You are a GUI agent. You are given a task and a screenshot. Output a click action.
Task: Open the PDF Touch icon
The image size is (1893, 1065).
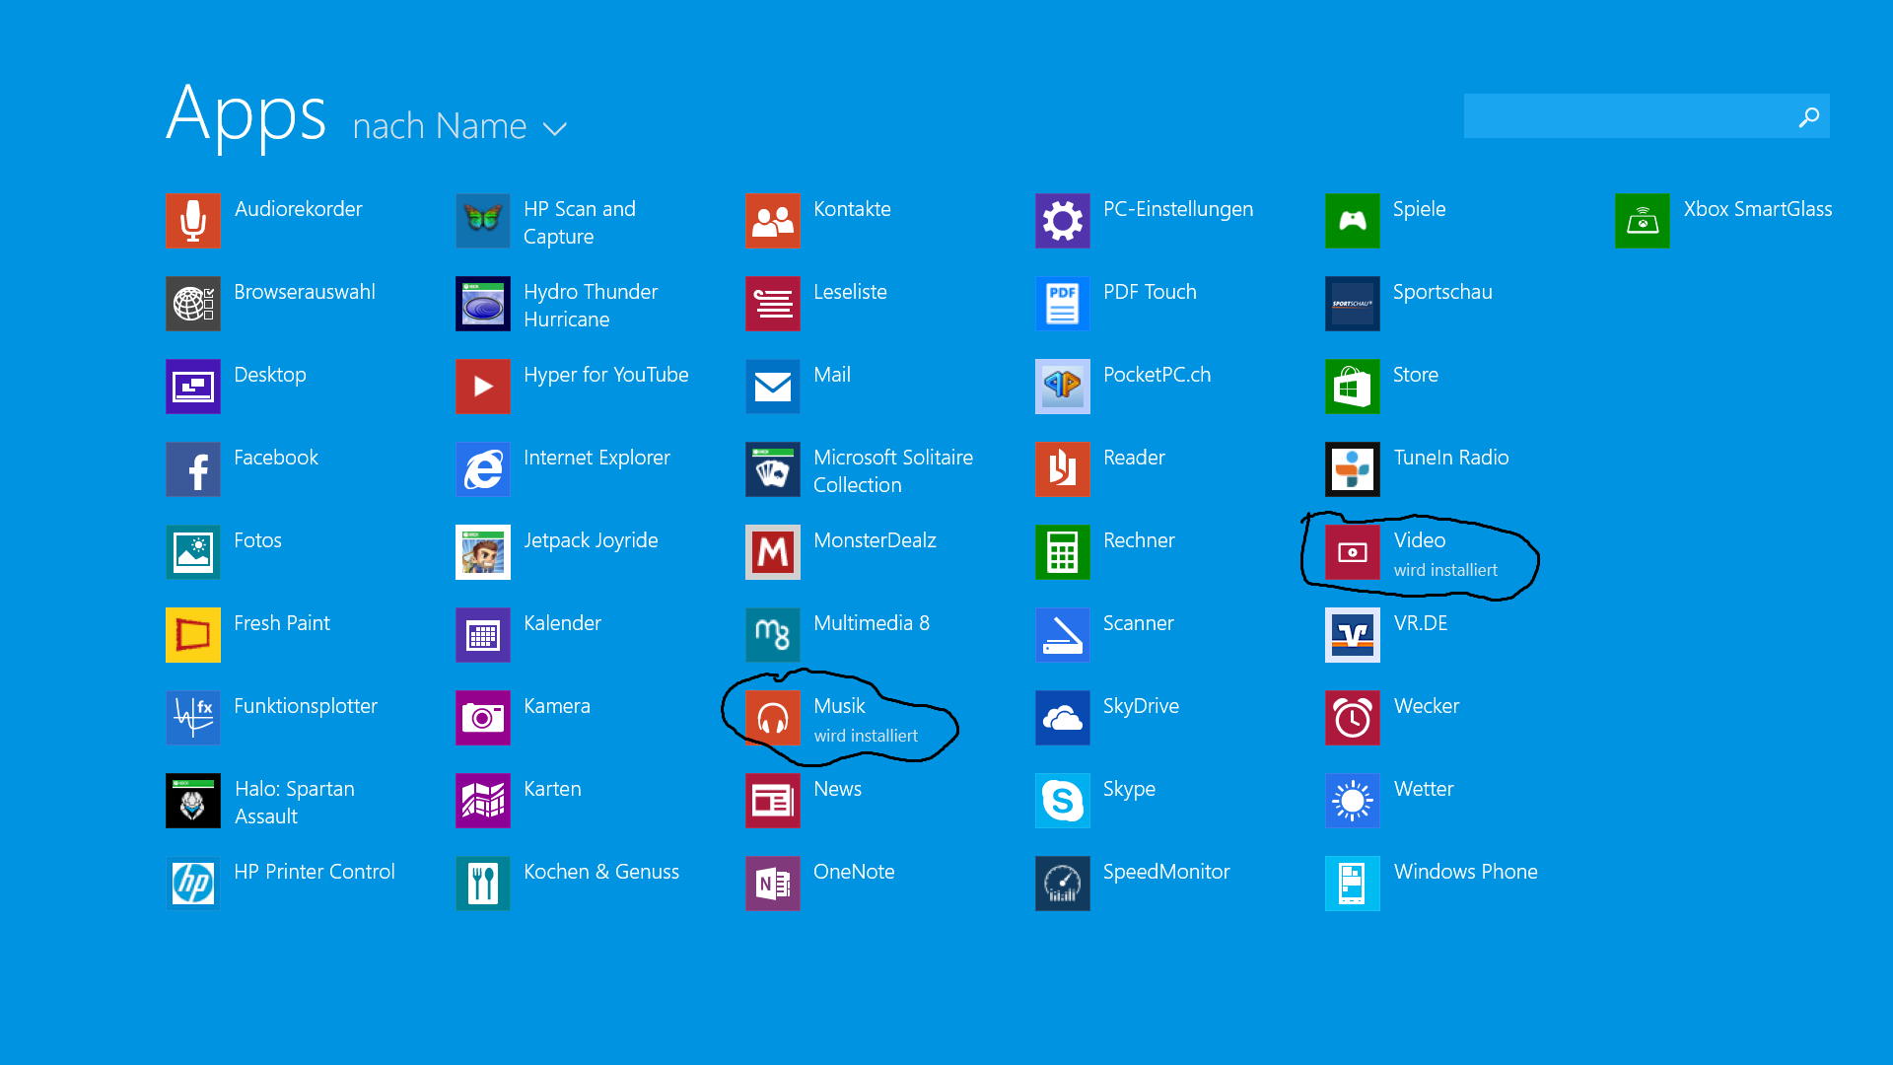coord(1063,304)
